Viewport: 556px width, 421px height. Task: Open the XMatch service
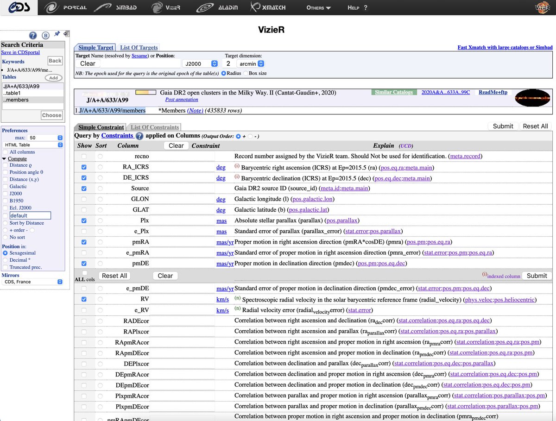coord(268,7)
